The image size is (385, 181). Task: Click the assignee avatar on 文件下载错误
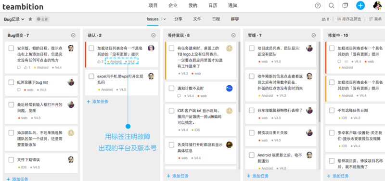point(71,160)
